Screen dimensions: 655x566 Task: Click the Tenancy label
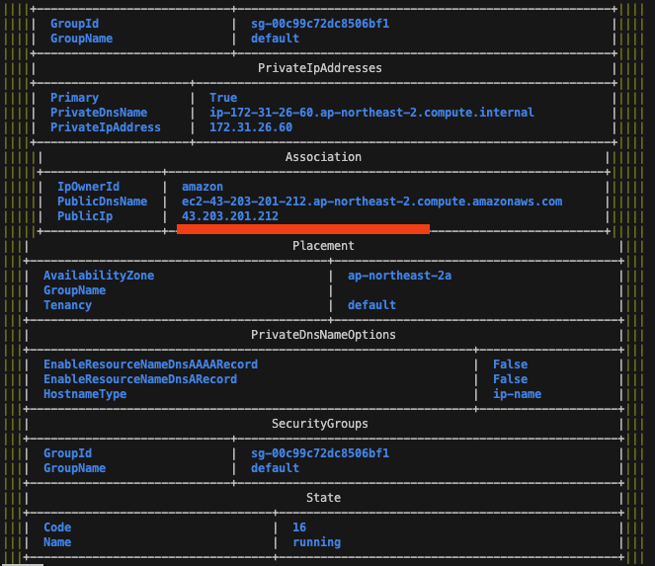67,305
